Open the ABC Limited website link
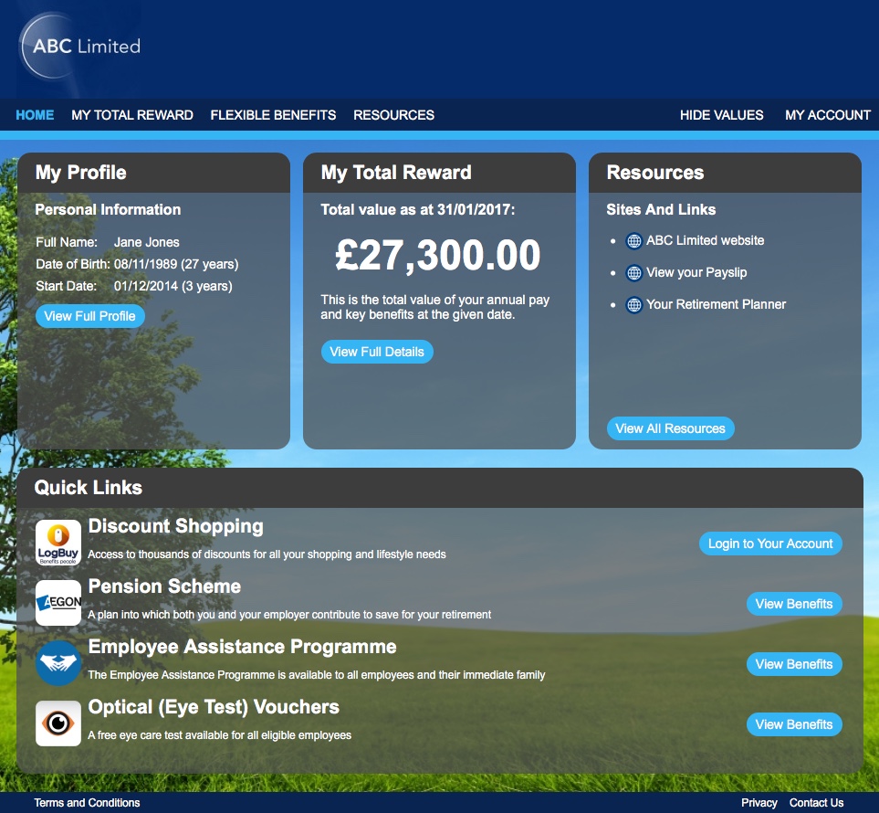The width and height of the screenshot is (879, 813). [x=706, y=240]
